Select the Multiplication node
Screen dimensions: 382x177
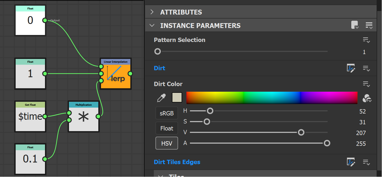[84, 117]
